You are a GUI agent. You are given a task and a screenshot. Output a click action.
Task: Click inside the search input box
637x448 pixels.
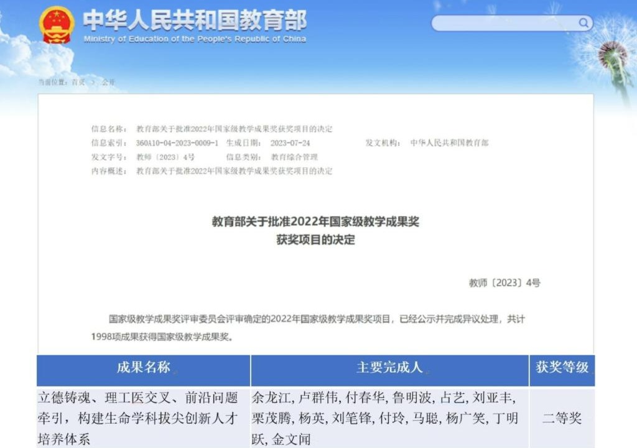pos(504,24)
